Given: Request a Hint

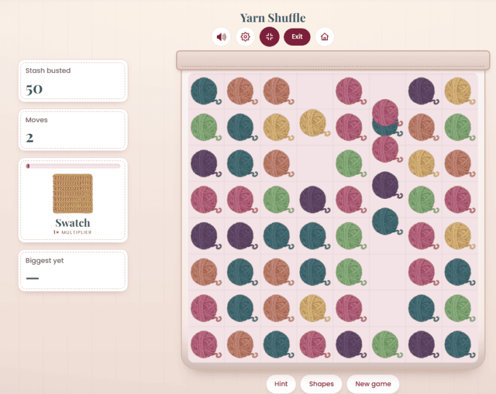Looking at the screenshot, I should pyautogui.click(x=281, y=383).
